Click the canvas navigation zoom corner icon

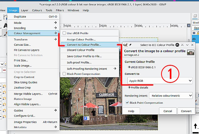point(189,26)
